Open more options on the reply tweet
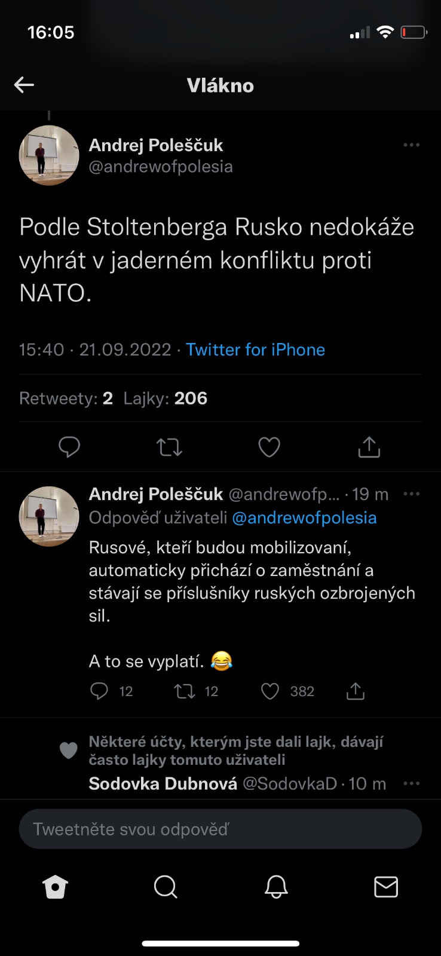 click(411, 494)
